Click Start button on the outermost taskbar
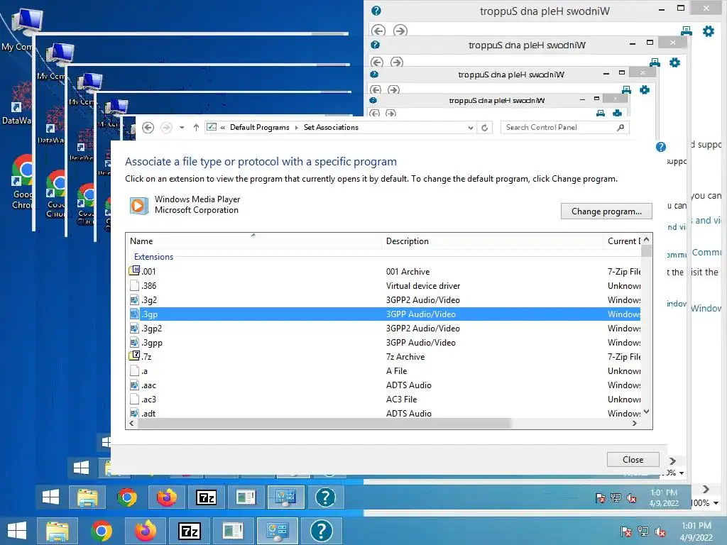The image size is (727, 545). (17, 531)
